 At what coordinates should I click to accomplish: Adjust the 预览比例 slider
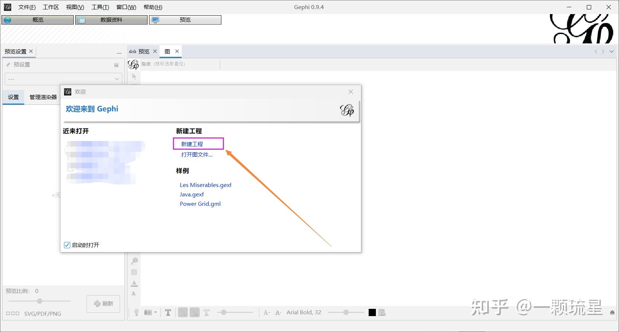pos(39,301)
